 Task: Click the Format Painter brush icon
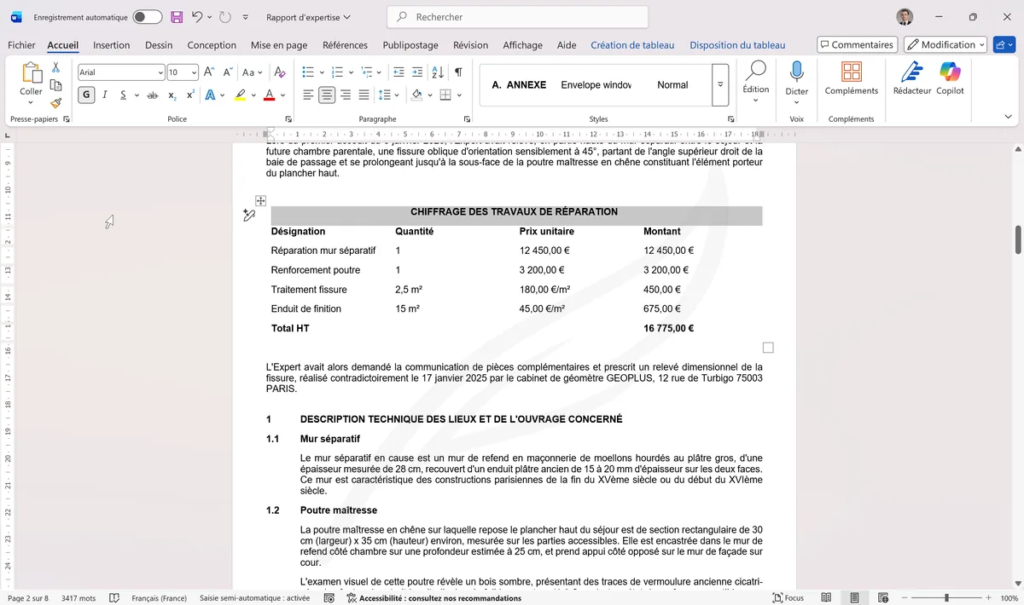[x=56, y=103]
